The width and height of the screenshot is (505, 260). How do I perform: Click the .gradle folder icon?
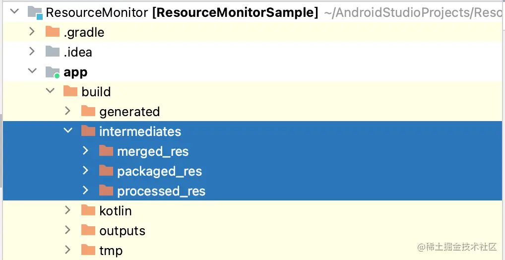point(53,32)
